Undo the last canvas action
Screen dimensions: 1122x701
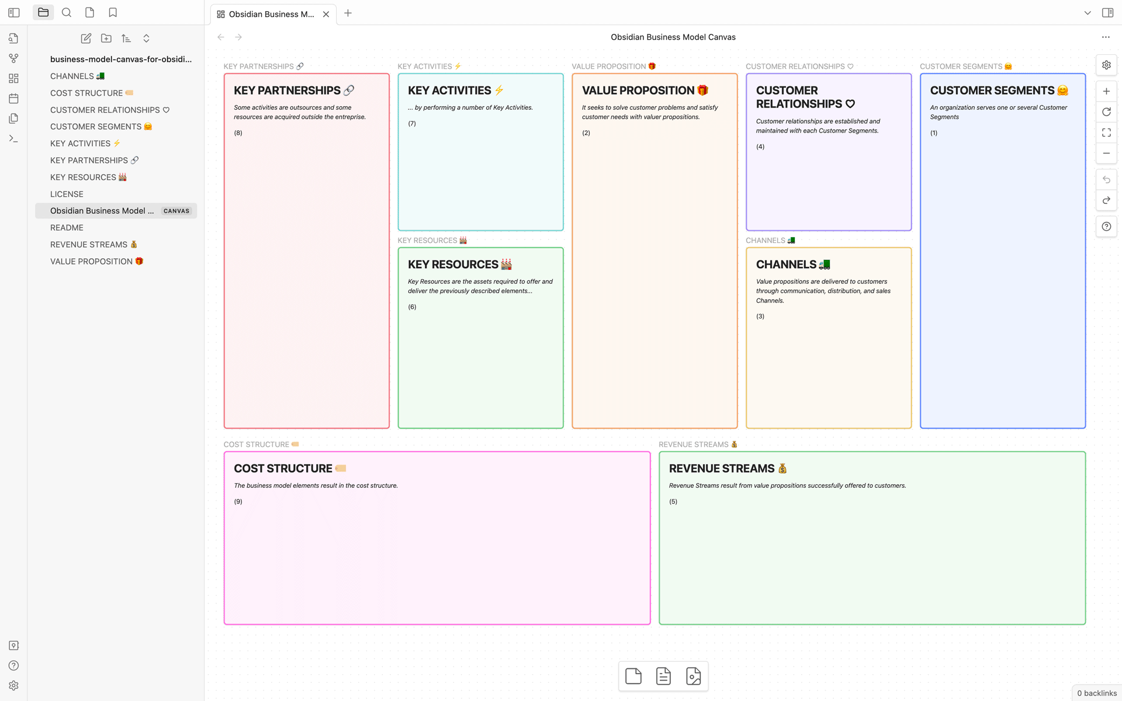1106,179
